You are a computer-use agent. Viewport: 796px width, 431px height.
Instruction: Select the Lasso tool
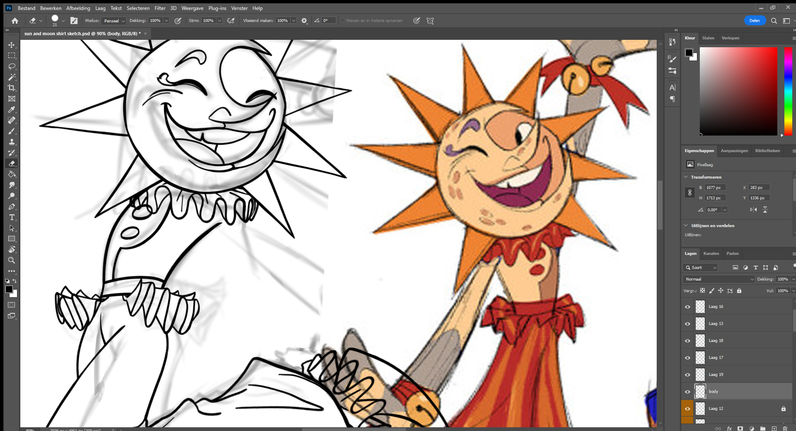(x=12, y=66)
